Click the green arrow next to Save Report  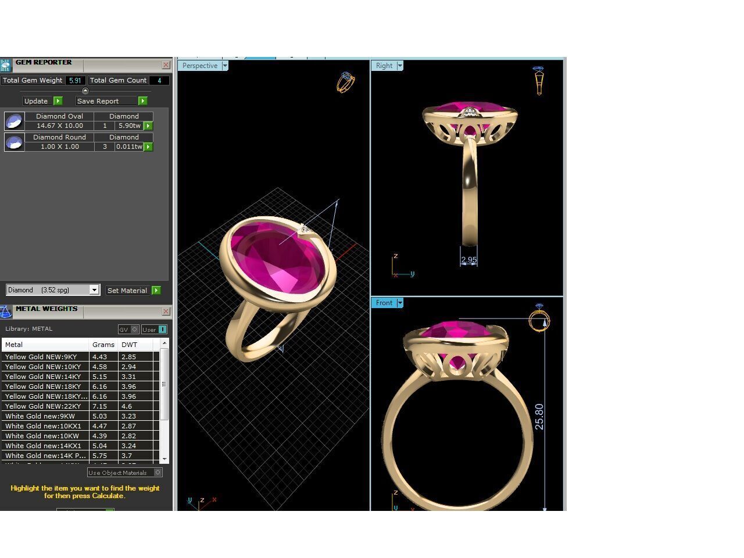pyautogui.click(x=143, y=101)
